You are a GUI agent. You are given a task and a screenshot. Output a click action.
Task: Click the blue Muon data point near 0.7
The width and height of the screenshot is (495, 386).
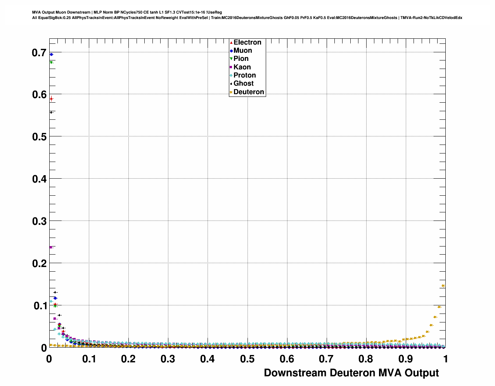tap(51, 55)
